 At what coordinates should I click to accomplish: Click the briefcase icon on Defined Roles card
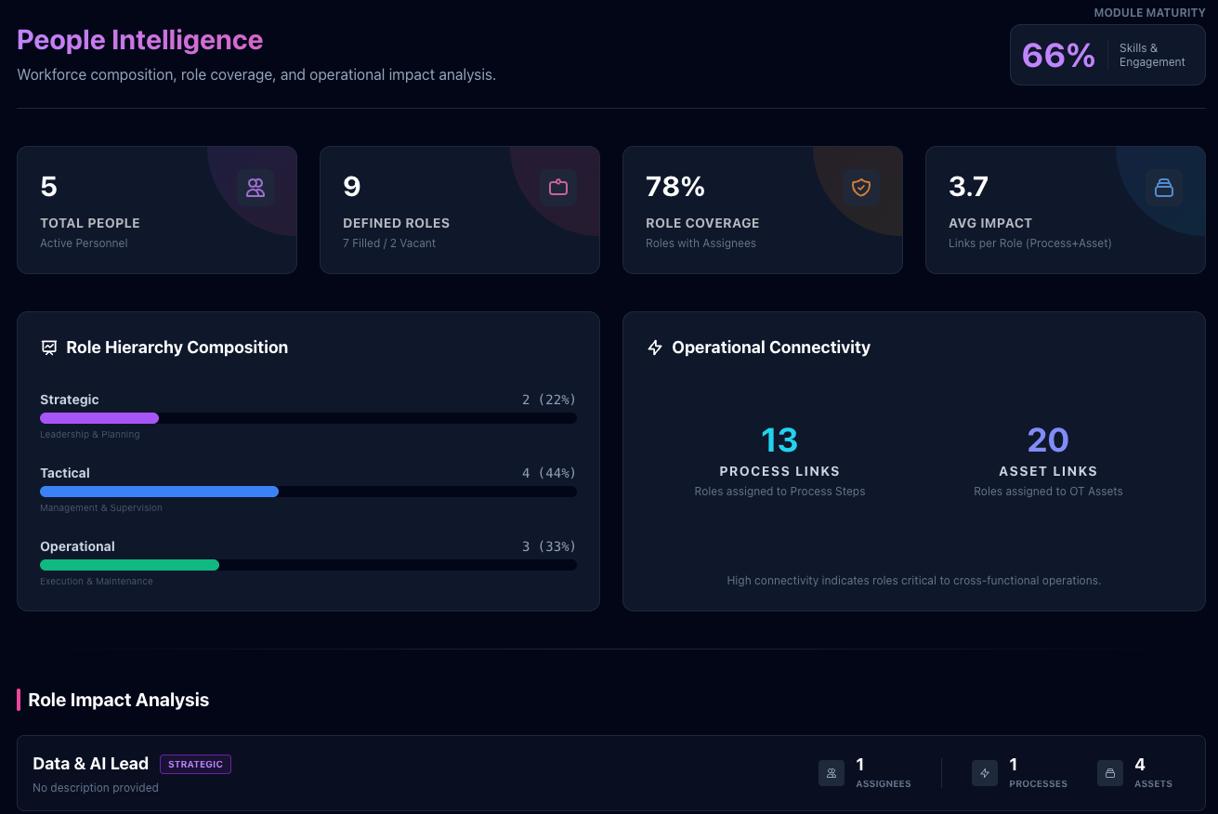click(x=558, y=188)
